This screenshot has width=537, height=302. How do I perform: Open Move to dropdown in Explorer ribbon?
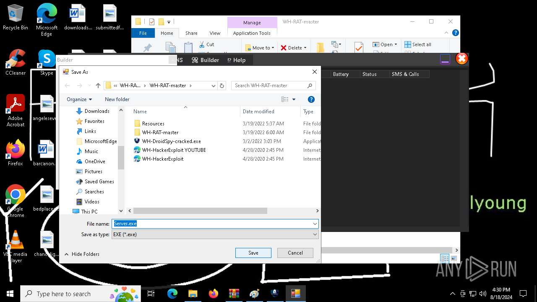point(260,48)
